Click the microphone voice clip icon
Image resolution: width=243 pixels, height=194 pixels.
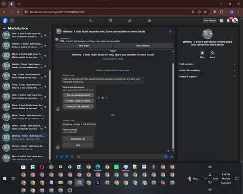point(57,157)
